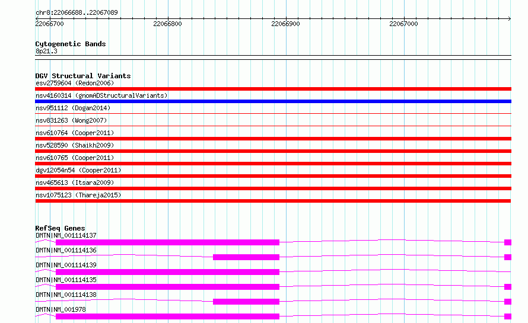Click the short exon block of NM_001114138
The width and height of the screenshot is (528, 323).
click(x=246, y=302)
